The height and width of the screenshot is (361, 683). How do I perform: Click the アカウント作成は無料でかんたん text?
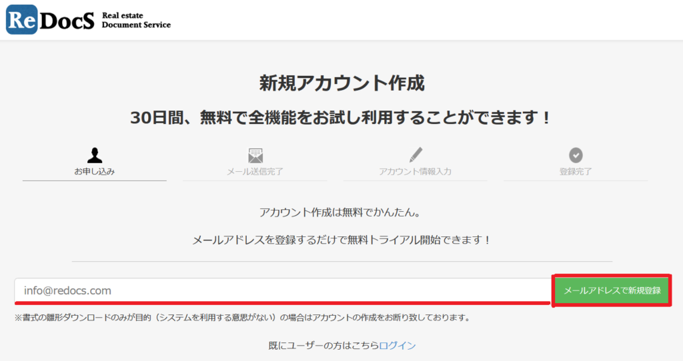pos(339,212)
